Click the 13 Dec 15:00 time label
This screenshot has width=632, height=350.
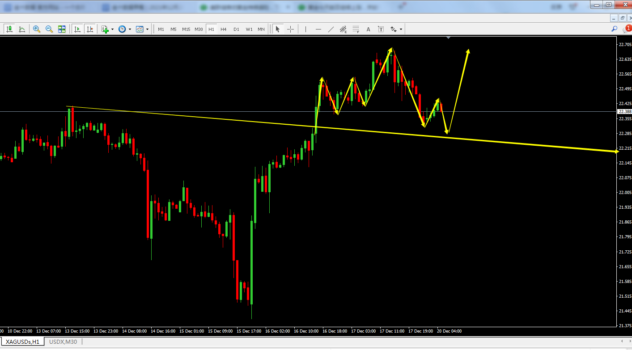point(77,331)
